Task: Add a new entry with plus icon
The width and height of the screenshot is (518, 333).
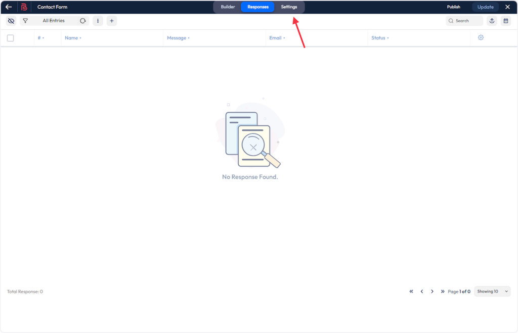Action: pos(112,21)
